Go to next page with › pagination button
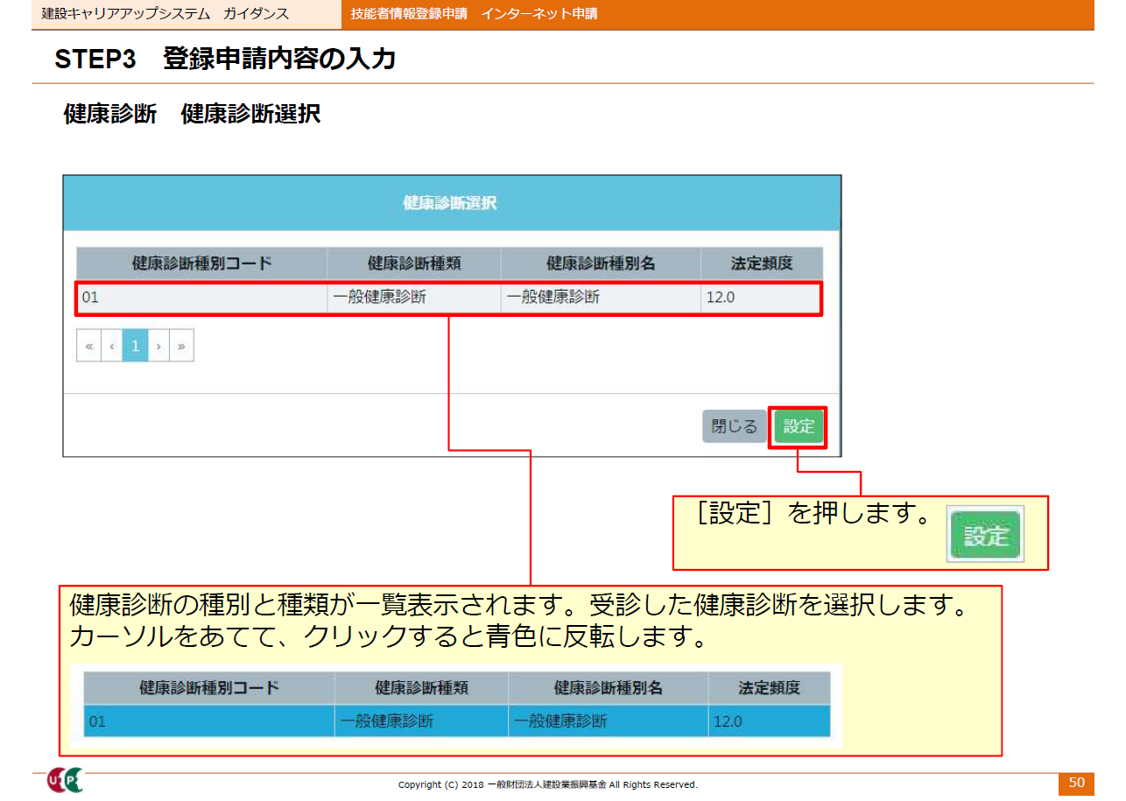This screenshot has height=801, width=1126. [158, 346]
